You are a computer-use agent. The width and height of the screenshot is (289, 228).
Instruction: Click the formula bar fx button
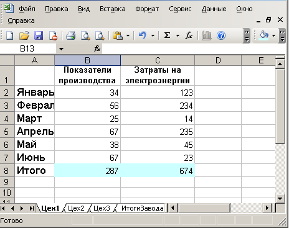click(x=97, y=49)
